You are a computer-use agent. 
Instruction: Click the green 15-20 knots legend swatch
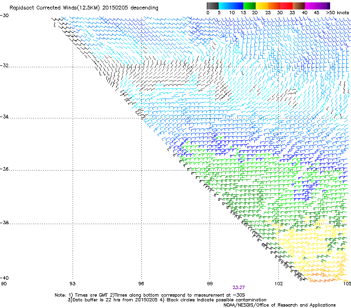tap(249, 6)
